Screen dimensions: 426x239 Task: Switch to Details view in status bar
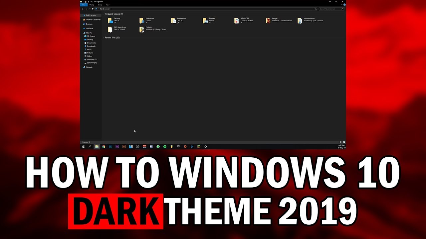click(340, 142)
